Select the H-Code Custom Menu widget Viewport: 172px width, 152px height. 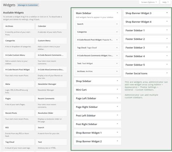coord(19,55)
